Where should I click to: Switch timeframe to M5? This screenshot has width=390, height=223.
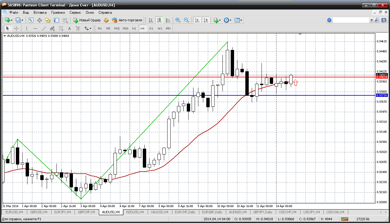[x=108, y=28]
